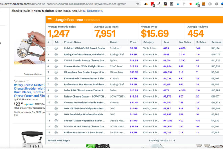Add Professional Box Grater Stainless row

point(56,84)
